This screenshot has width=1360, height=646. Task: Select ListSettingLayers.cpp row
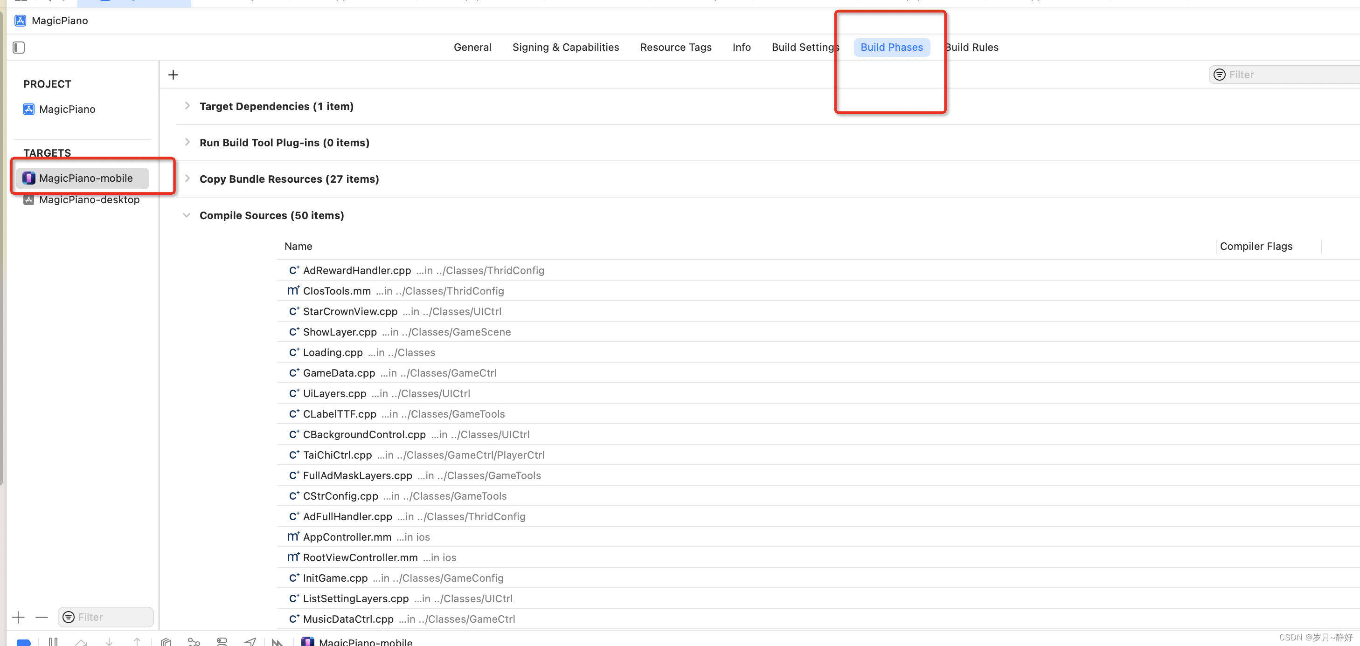pyautogui.click(x=819, y=598)
